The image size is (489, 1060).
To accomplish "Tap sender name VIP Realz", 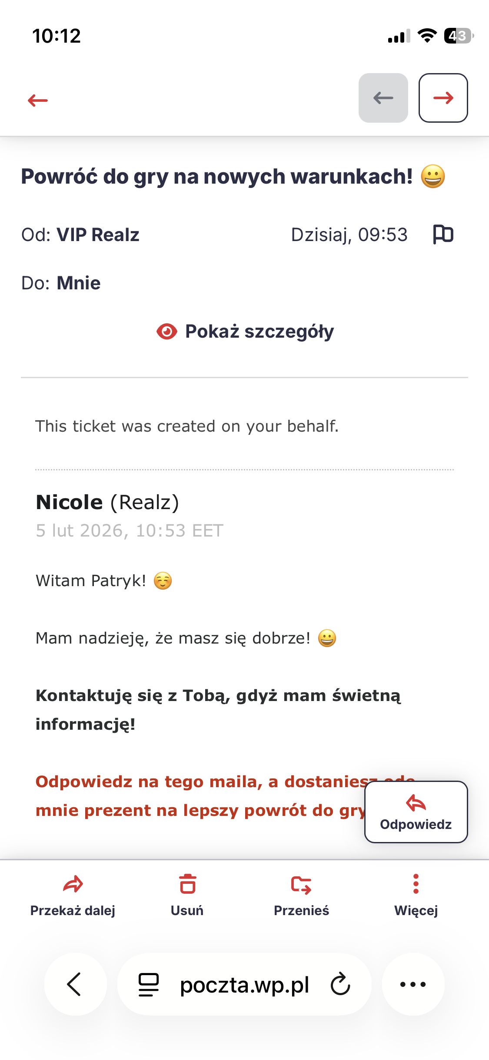I will click(x=98, y=235).
